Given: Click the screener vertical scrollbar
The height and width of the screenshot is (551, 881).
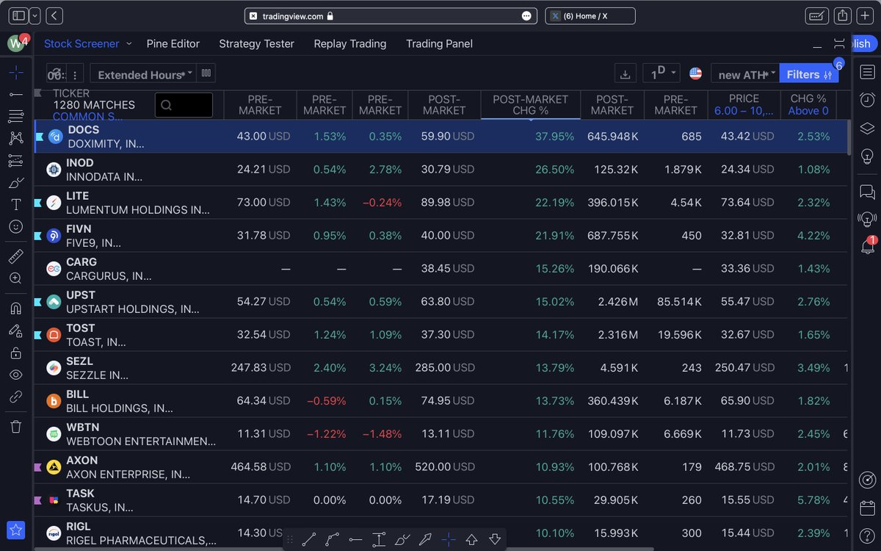Looking at the screenshot, I should [849, 137].
